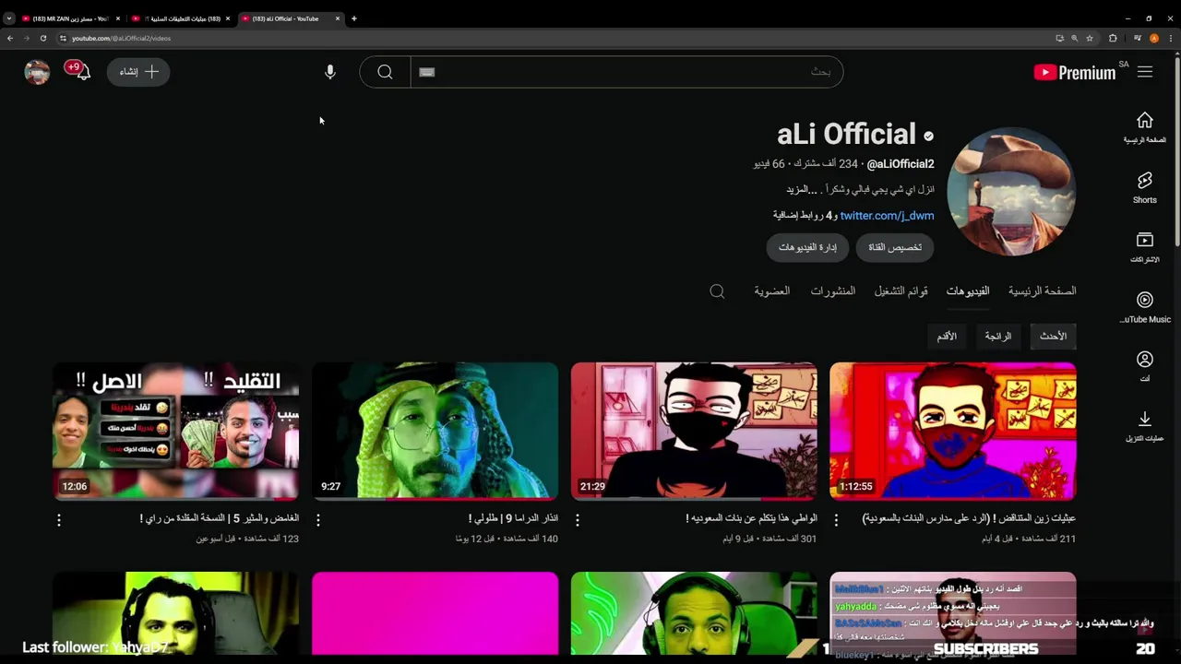The width and height of the screenshot is (1181, 664).
Task: Open the on-screen keyboard in search box
Action: pyautogui.click(x=426, y=72)
